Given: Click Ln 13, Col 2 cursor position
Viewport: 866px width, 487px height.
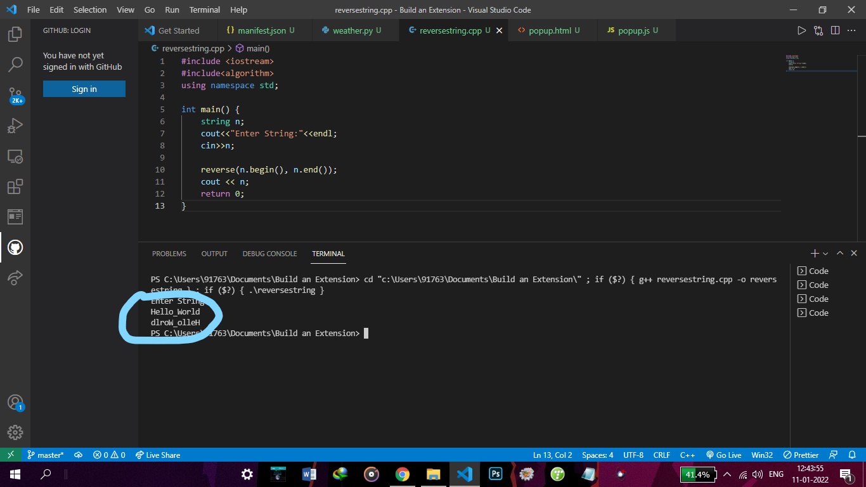Looking at the screenshot, I should 553,455.
